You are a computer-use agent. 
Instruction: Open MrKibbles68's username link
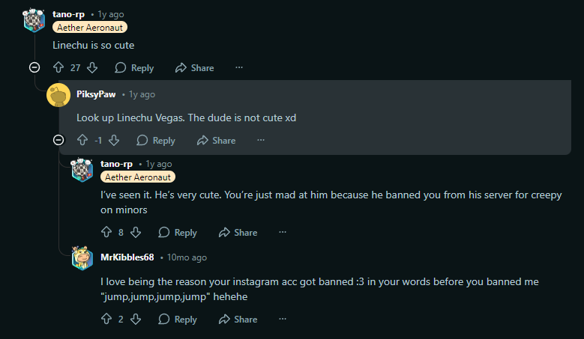pyautogui.click(x=127, y=257)
